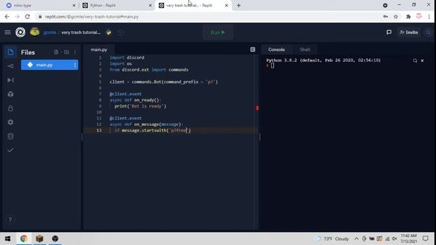Select main.py in the file tree

point(50,65)
